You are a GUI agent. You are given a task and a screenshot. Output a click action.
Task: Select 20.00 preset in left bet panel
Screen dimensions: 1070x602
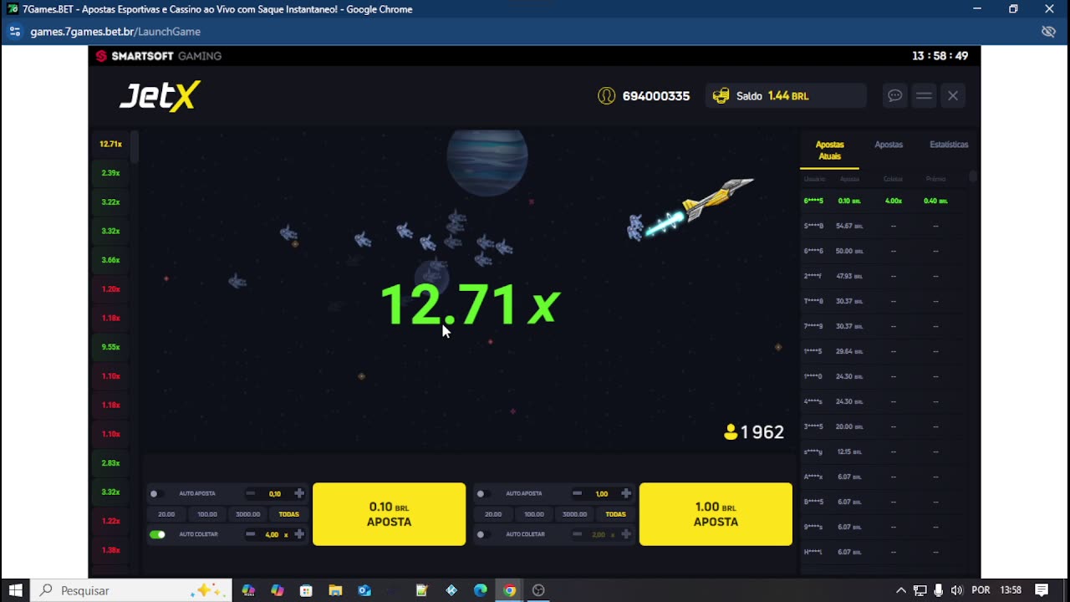click(x=166, y=514)
